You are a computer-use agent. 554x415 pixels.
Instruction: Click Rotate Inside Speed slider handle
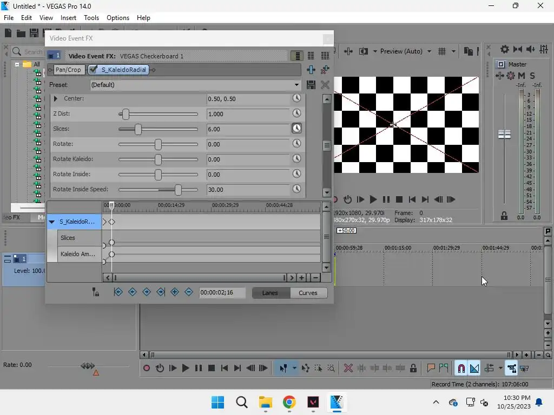click(178, 190)
